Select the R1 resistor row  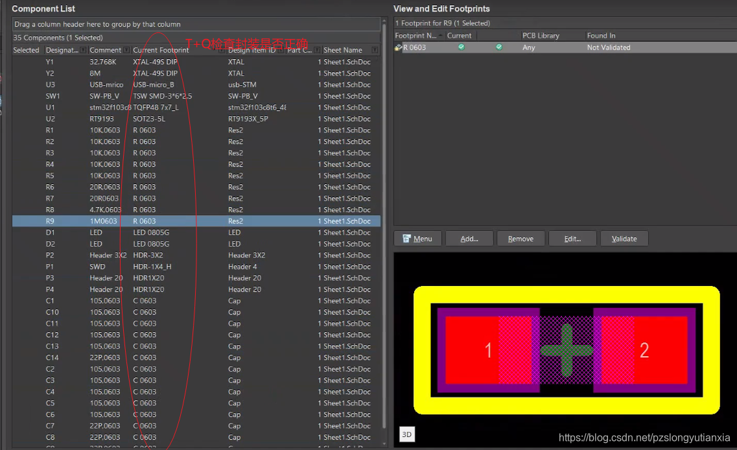click(196, 130)
